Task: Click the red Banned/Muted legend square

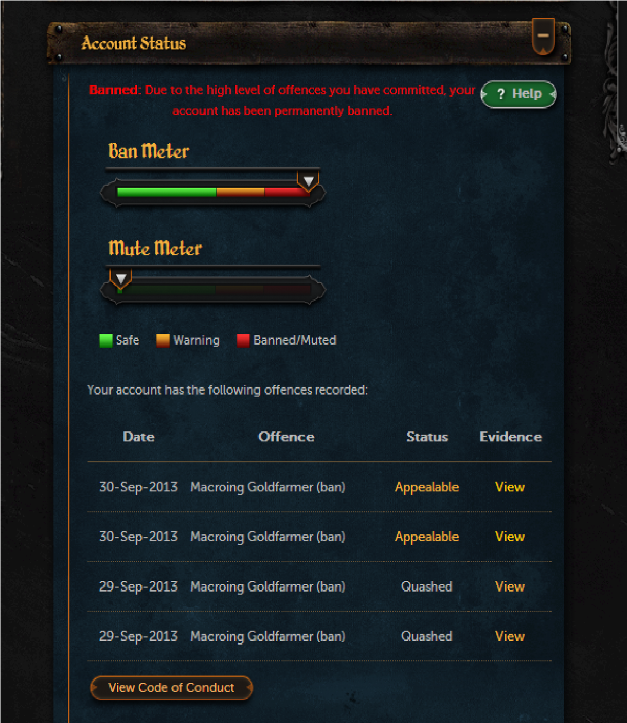Action: [243, 341]
